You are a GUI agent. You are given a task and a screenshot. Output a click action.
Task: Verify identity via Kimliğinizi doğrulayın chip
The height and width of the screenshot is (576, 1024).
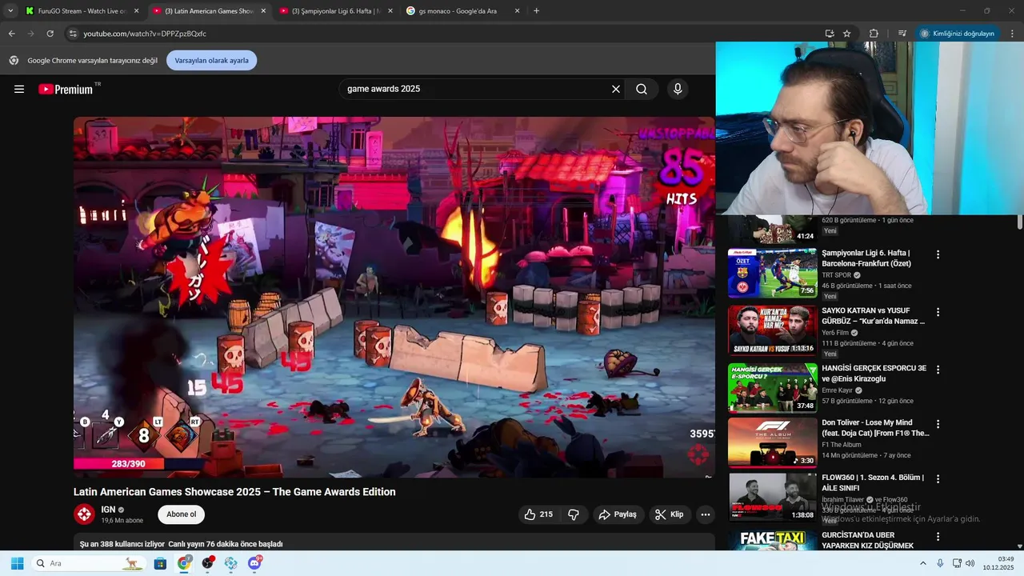pyautogui.click(x=958, y=34)
